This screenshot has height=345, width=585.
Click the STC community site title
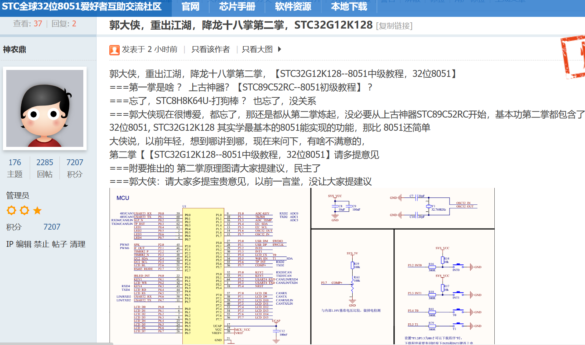82,7
